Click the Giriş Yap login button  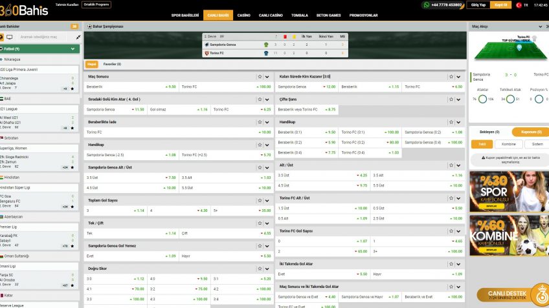point(478,5)
